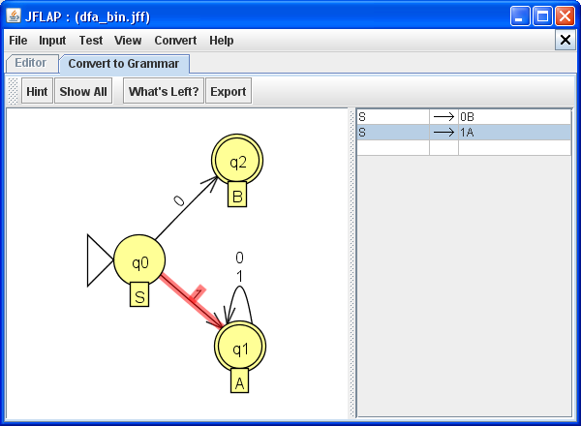Click the JFLAP Java icon in title bar
This screenshot has width=581, height=426.
(x=14, y=16)
